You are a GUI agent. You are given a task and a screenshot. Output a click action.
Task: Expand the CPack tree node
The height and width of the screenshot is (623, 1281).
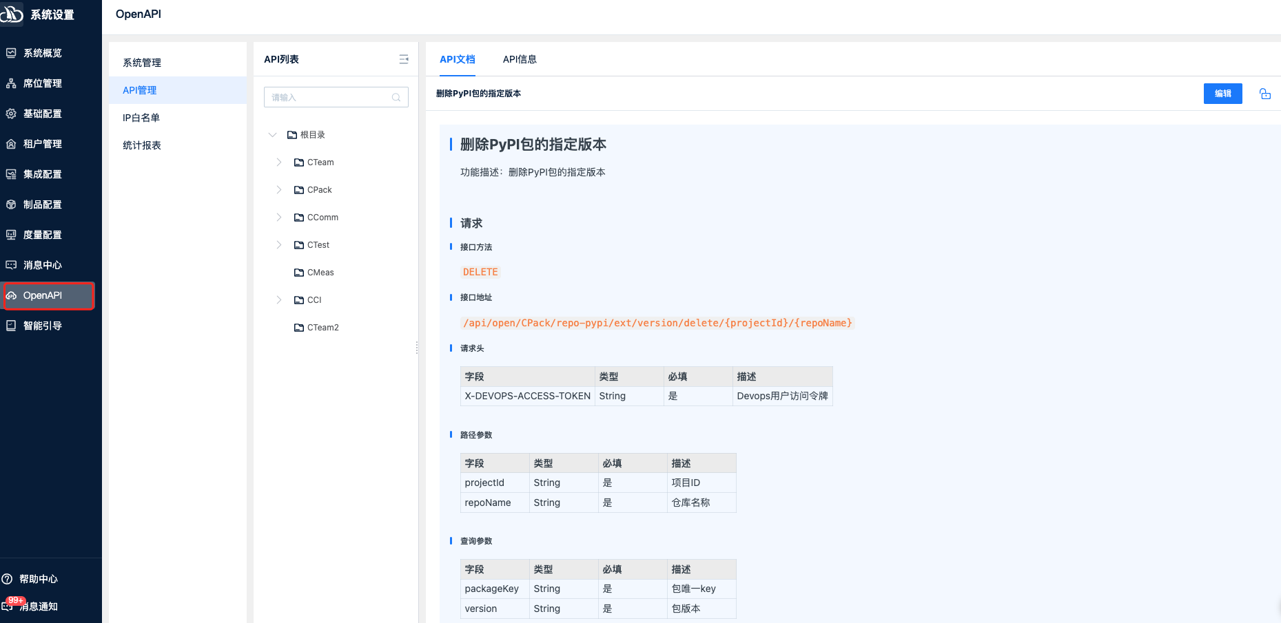coord(279,190)
